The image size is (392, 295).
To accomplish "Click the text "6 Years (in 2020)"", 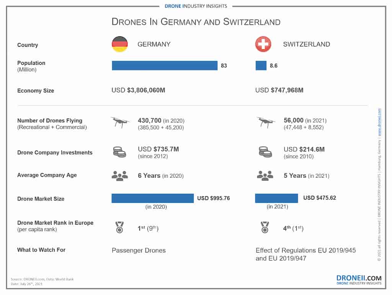I will tap(161, 175).
